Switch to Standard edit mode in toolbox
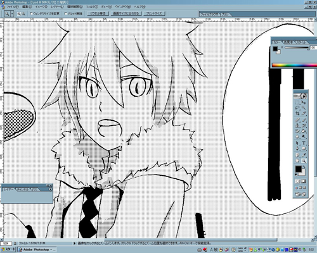317x253 pixels. (297, 181)
